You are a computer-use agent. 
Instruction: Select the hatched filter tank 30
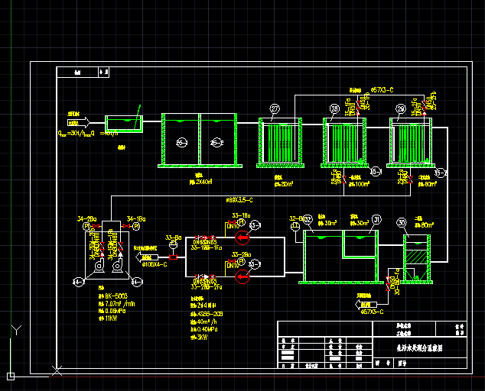417,258
